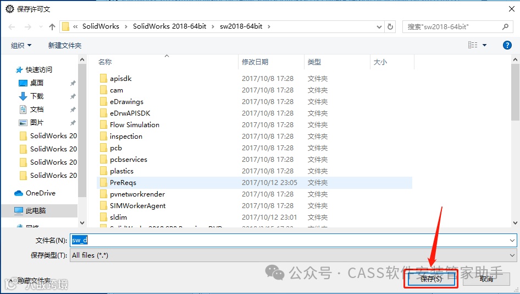
Task: Open the view options dropdown arrow
Action: click(484, 45)
